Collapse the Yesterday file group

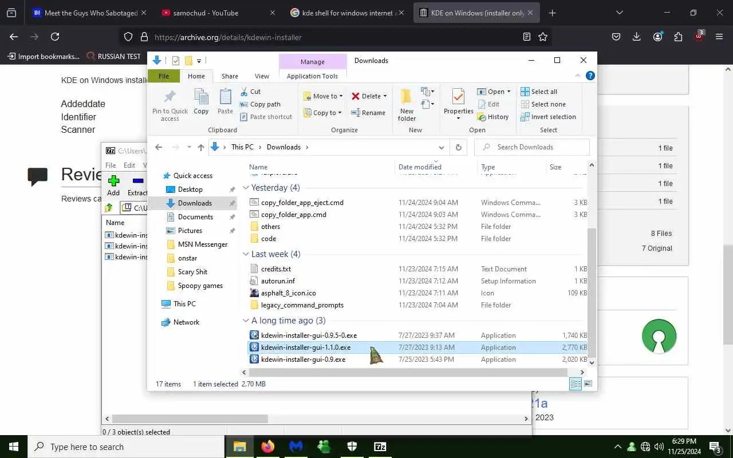pos(246,188)
